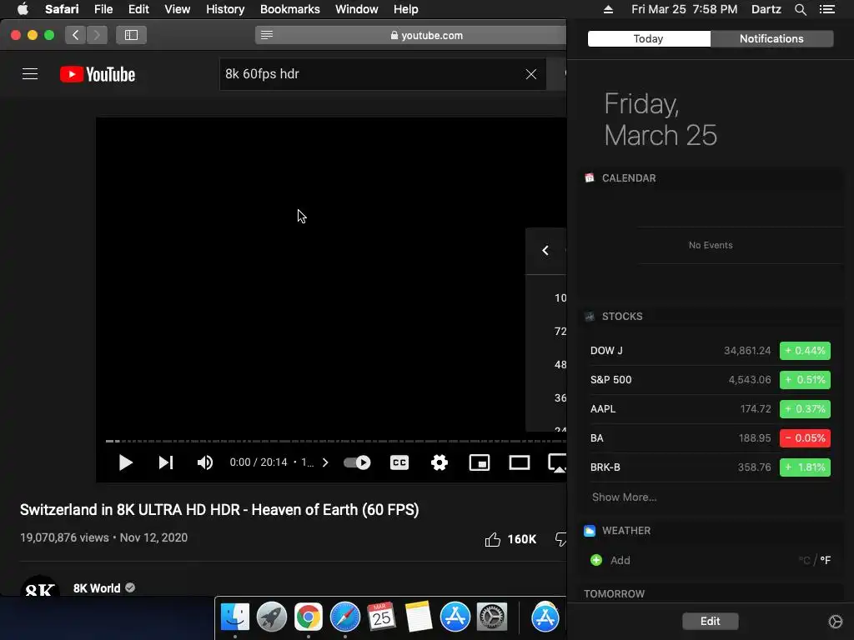Open the video settings gear
Screen dimensions: 854x640
439,462
